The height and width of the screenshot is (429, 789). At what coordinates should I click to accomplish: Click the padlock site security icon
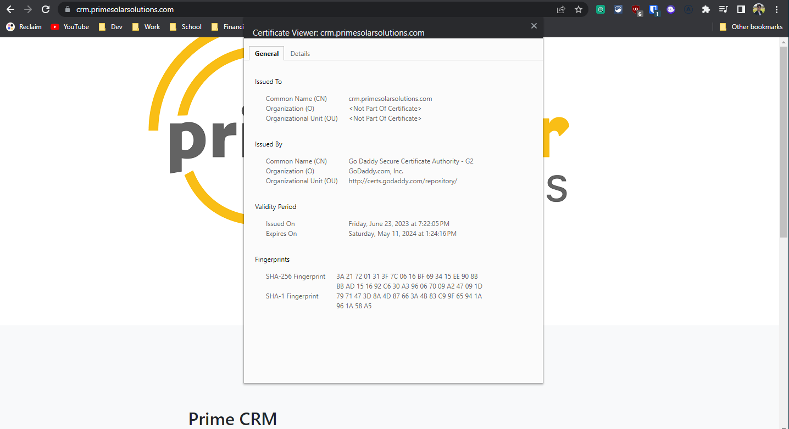(68, 9)
